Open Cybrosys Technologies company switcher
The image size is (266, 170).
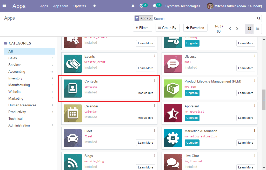(x=183, y=6)
